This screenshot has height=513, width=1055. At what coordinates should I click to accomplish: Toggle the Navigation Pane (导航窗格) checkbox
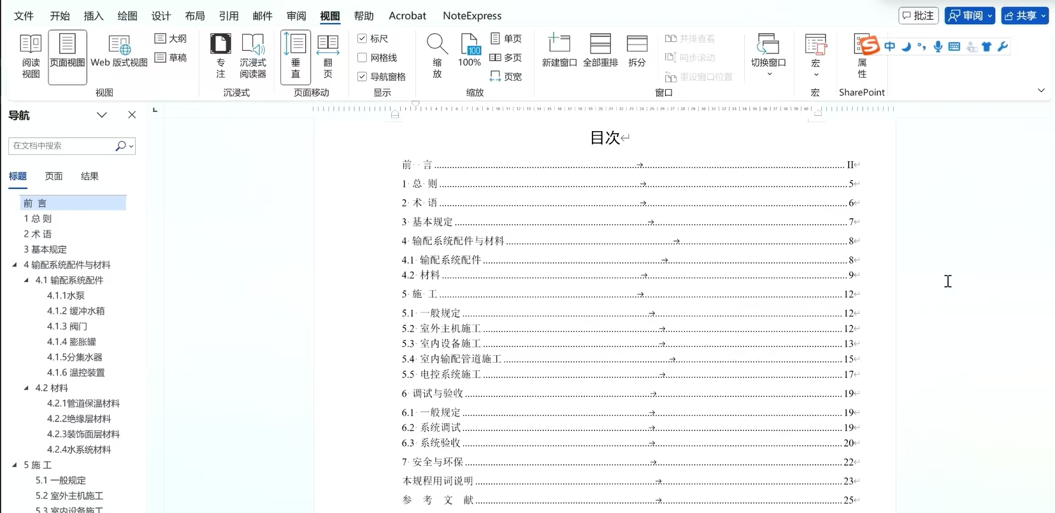pyautogui.click(x=362, y=77)
